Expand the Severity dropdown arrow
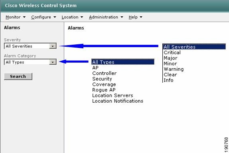The width and height of the screenshot is (229, 153). coord(53,46)
